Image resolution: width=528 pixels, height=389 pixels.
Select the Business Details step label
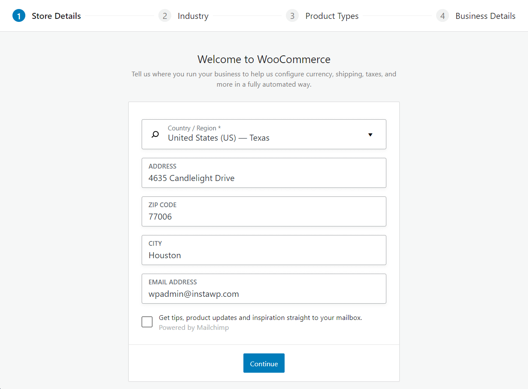(486, 15)
